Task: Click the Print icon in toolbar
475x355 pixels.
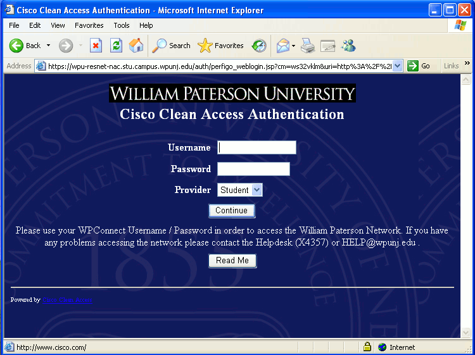Action: [x=308, y=46]
